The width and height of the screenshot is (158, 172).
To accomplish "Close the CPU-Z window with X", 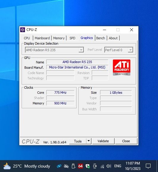I will pos(132,30).
